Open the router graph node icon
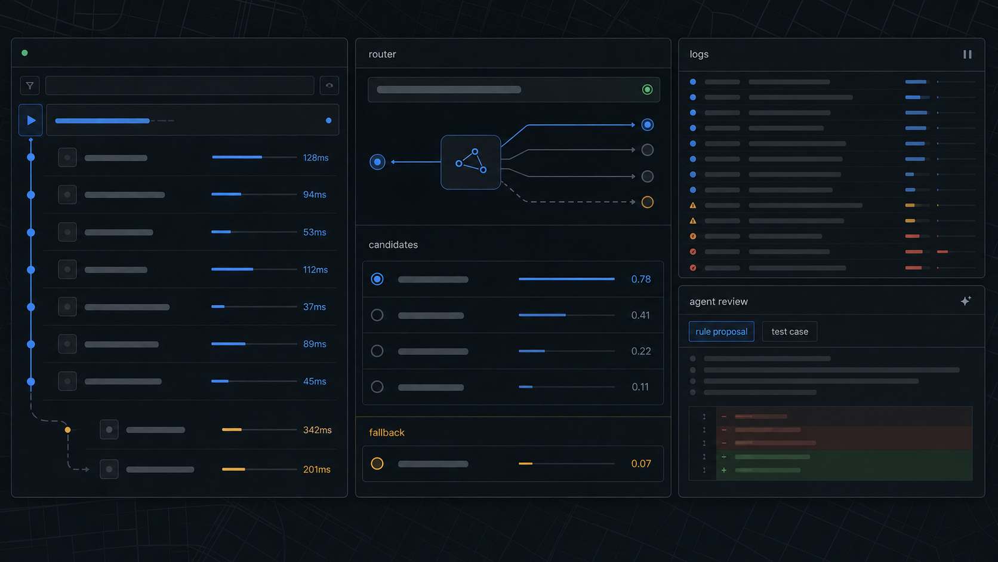Screen dimensions: 998x562 point(471,162)
